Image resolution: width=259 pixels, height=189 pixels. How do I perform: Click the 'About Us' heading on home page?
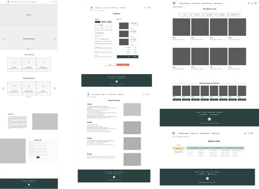(11, 114)
